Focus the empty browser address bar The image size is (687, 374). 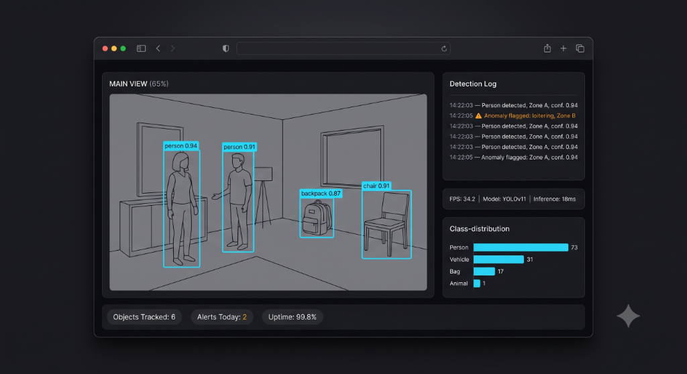tap(343, 49)
